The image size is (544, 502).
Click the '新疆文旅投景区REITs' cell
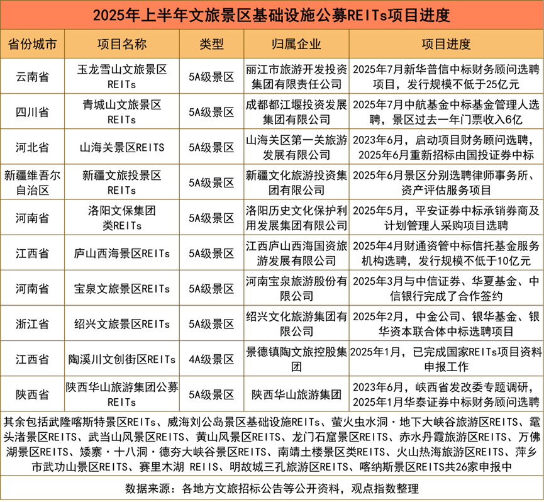(x=122, y=182)
